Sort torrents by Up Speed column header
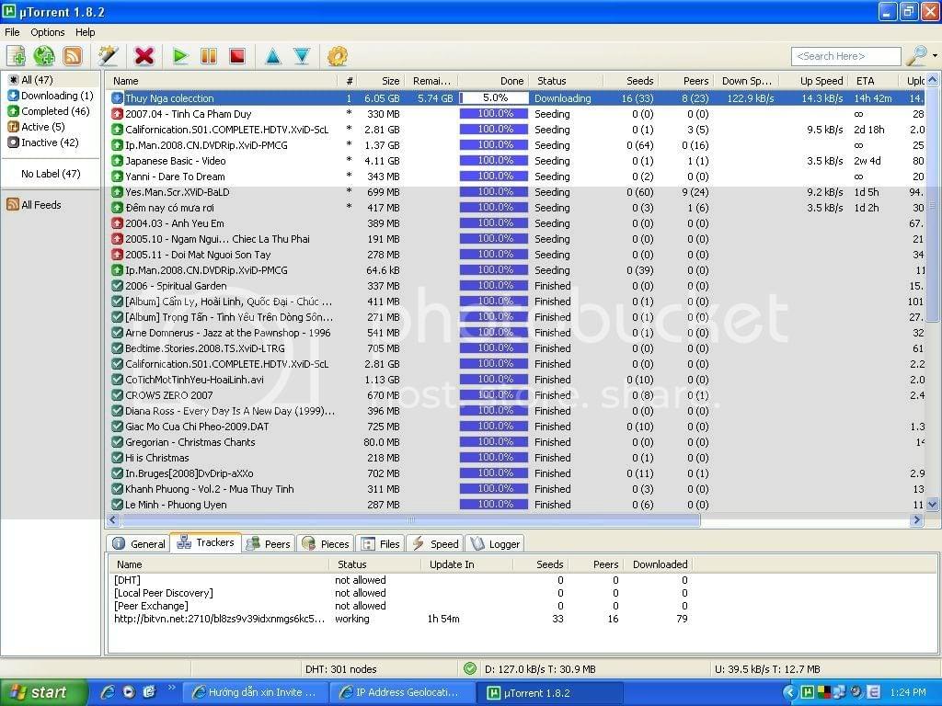Screen dimensions: 942x706 pos(814,81)
